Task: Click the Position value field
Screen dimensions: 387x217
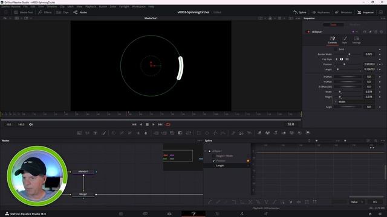Action: [369, 64]
